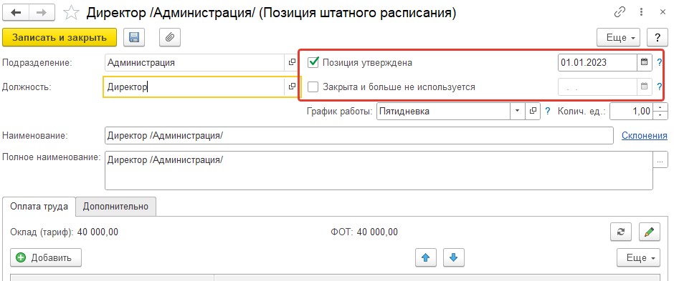Screen dimensions: 674x281
Task: Select the Оплата труда tab
Action: click(39, 206)
